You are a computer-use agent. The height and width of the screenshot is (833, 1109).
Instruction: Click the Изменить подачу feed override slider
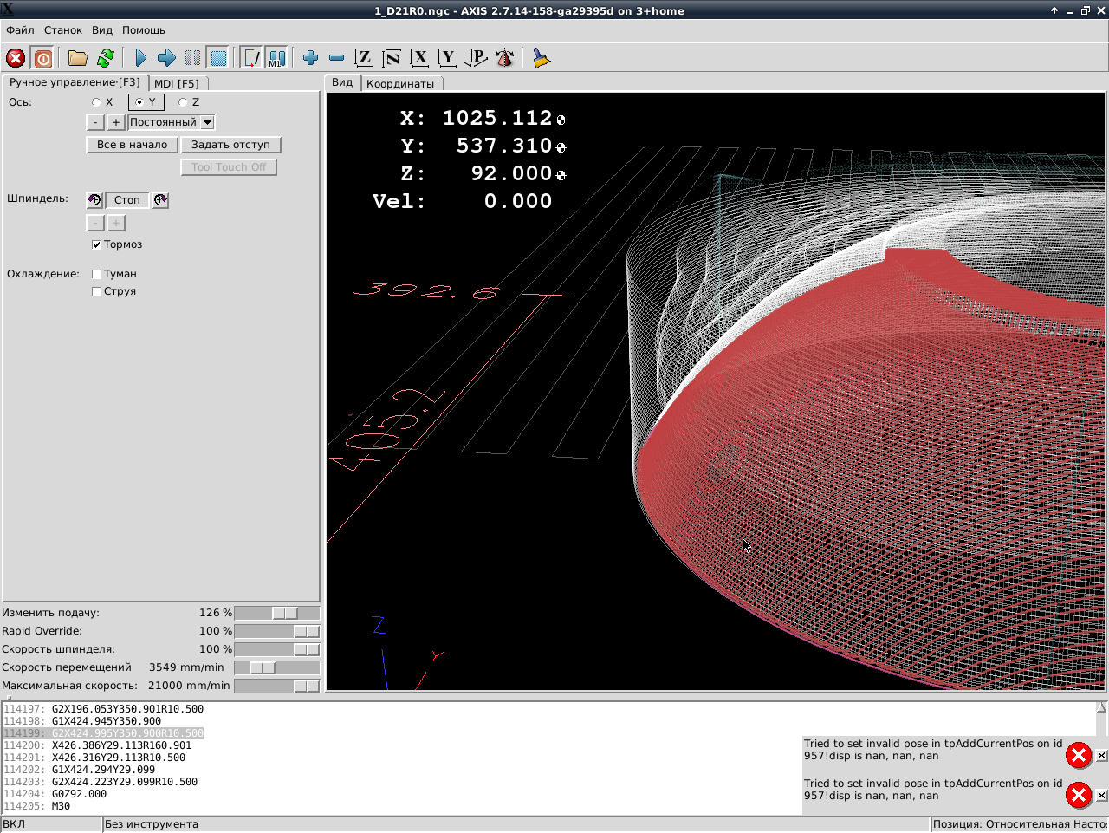(284, 613)
